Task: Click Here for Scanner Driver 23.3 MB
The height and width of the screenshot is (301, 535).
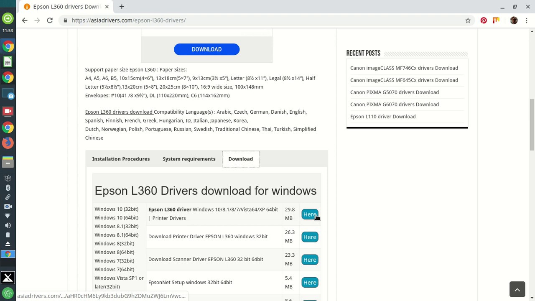Action: tap(310, 260)
